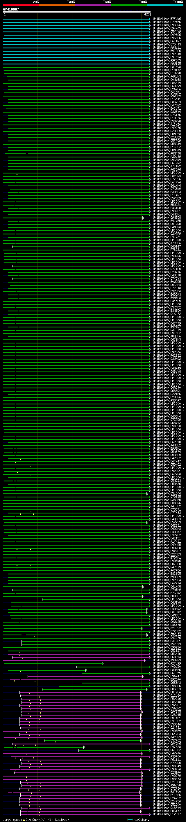Click the cyan 100-character scale bar

[130, 820]
